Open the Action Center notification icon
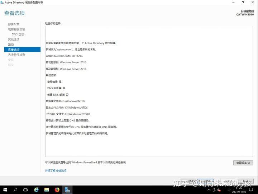 251,190
